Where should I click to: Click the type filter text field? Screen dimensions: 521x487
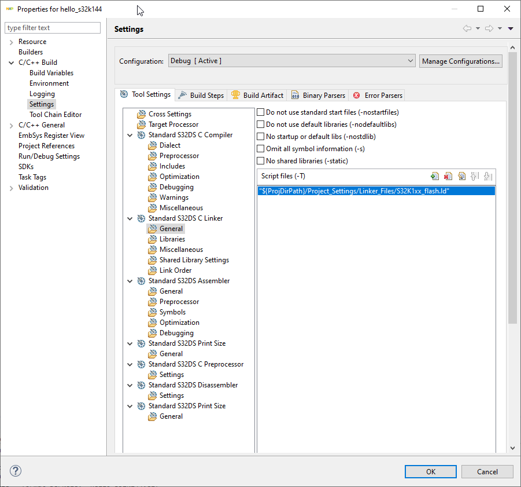pyautogui.click(x=52, y=27)
